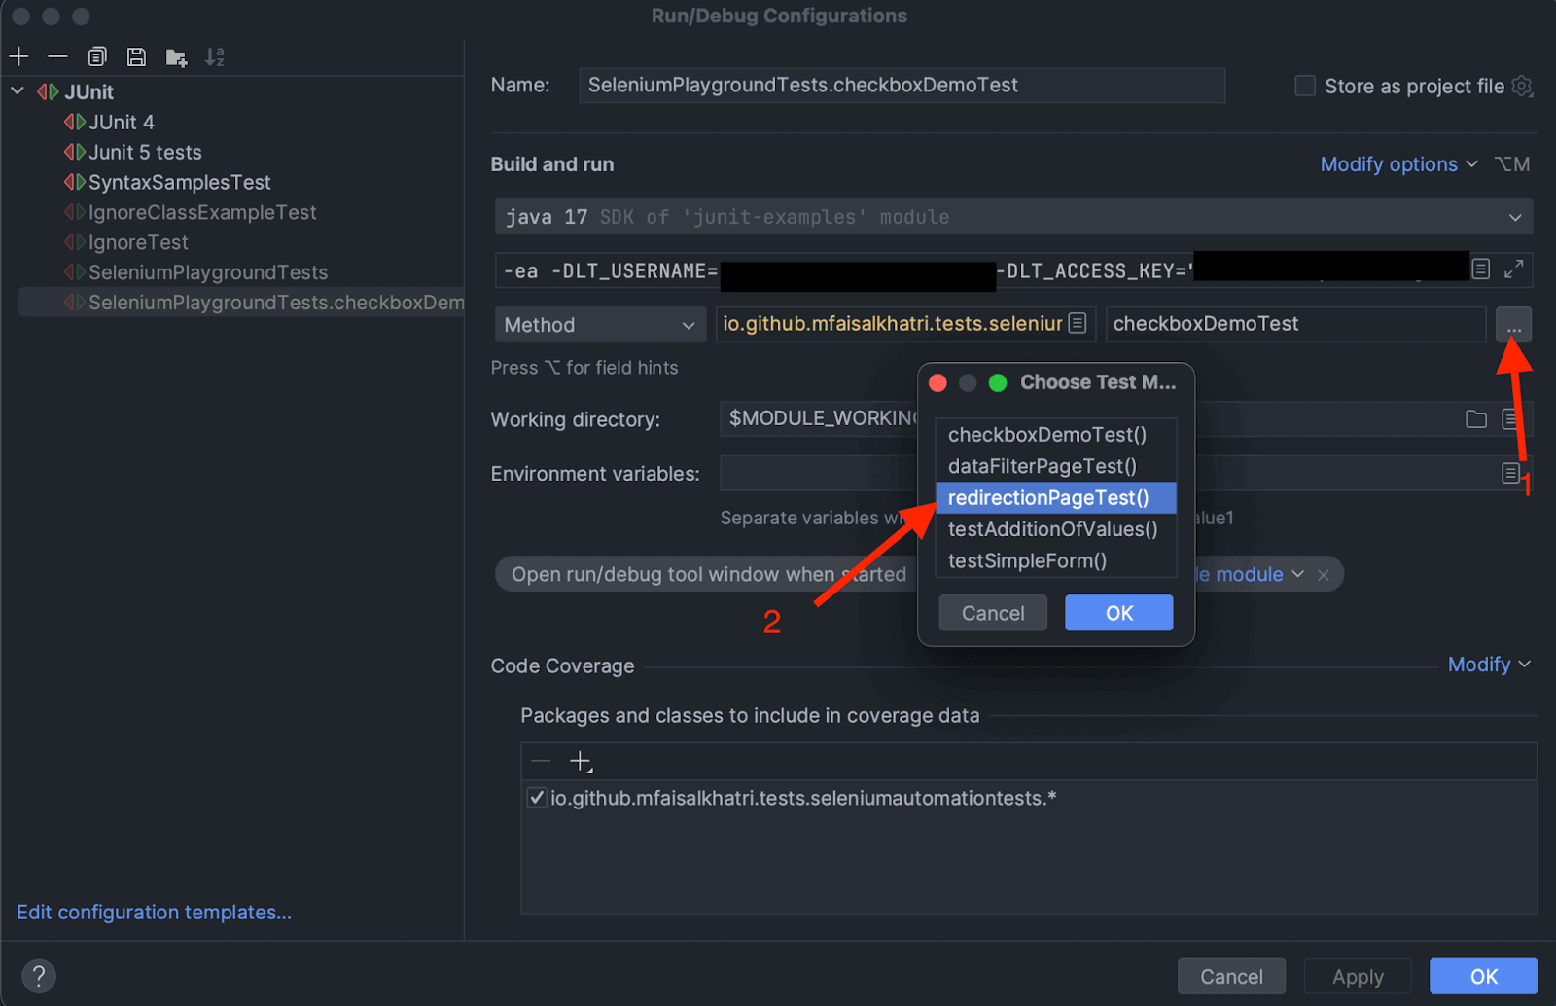
Task: Click the Add New Configuration plus icon
Action: point(18,57)
